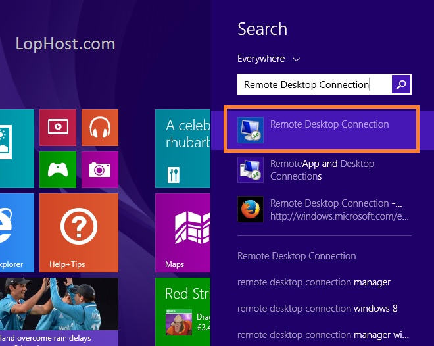
Task: Expand the Everywhere search scope dropdown
Action: (269, 59)
